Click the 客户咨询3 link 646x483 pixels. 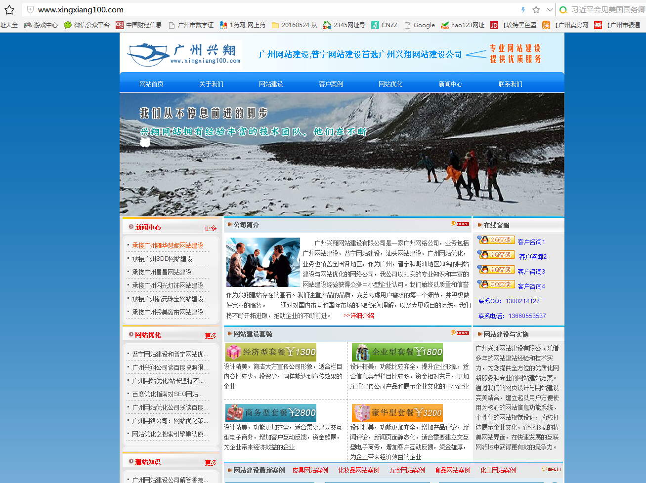tap(531, 272)
